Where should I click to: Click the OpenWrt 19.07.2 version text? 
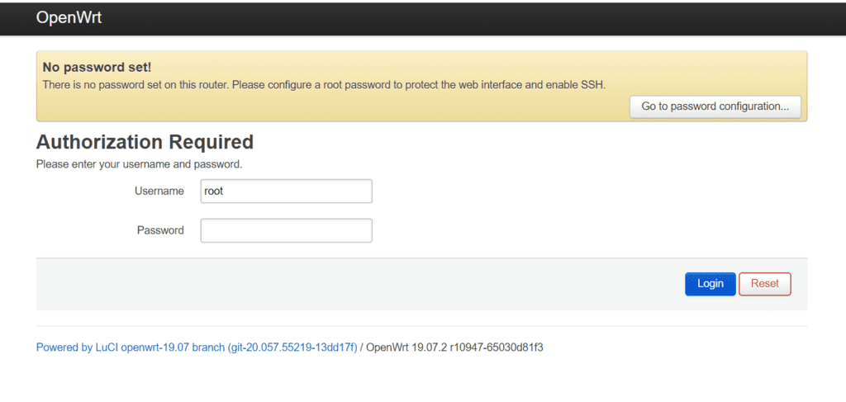(454, 348)
